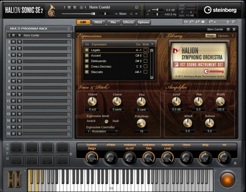Click the master volume slider
The image size is (246, 192).
coord(157,10)
